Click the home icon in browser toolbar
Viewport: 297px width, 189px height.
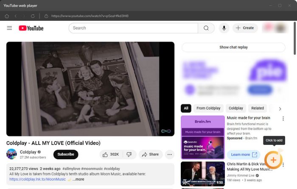7,16
